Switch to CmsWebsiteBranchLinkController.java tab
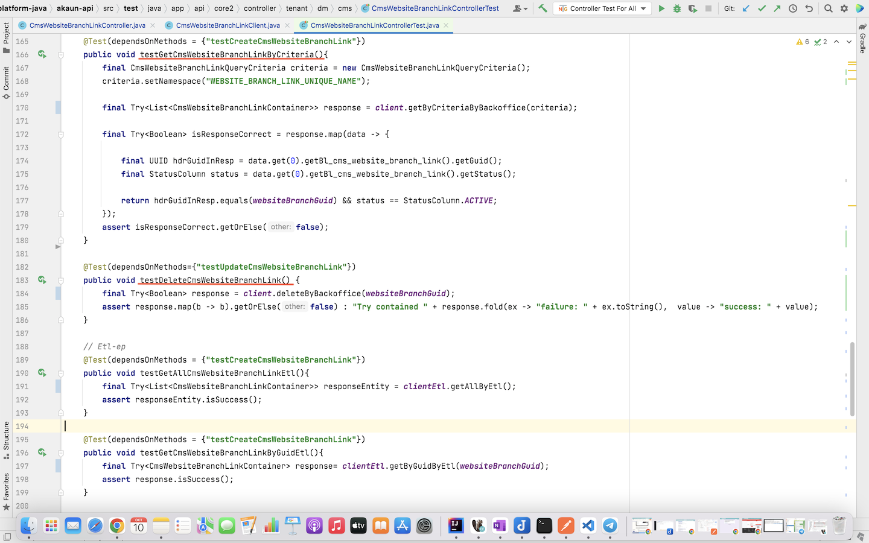The image size is (869, 543). [x=87, y=25]
